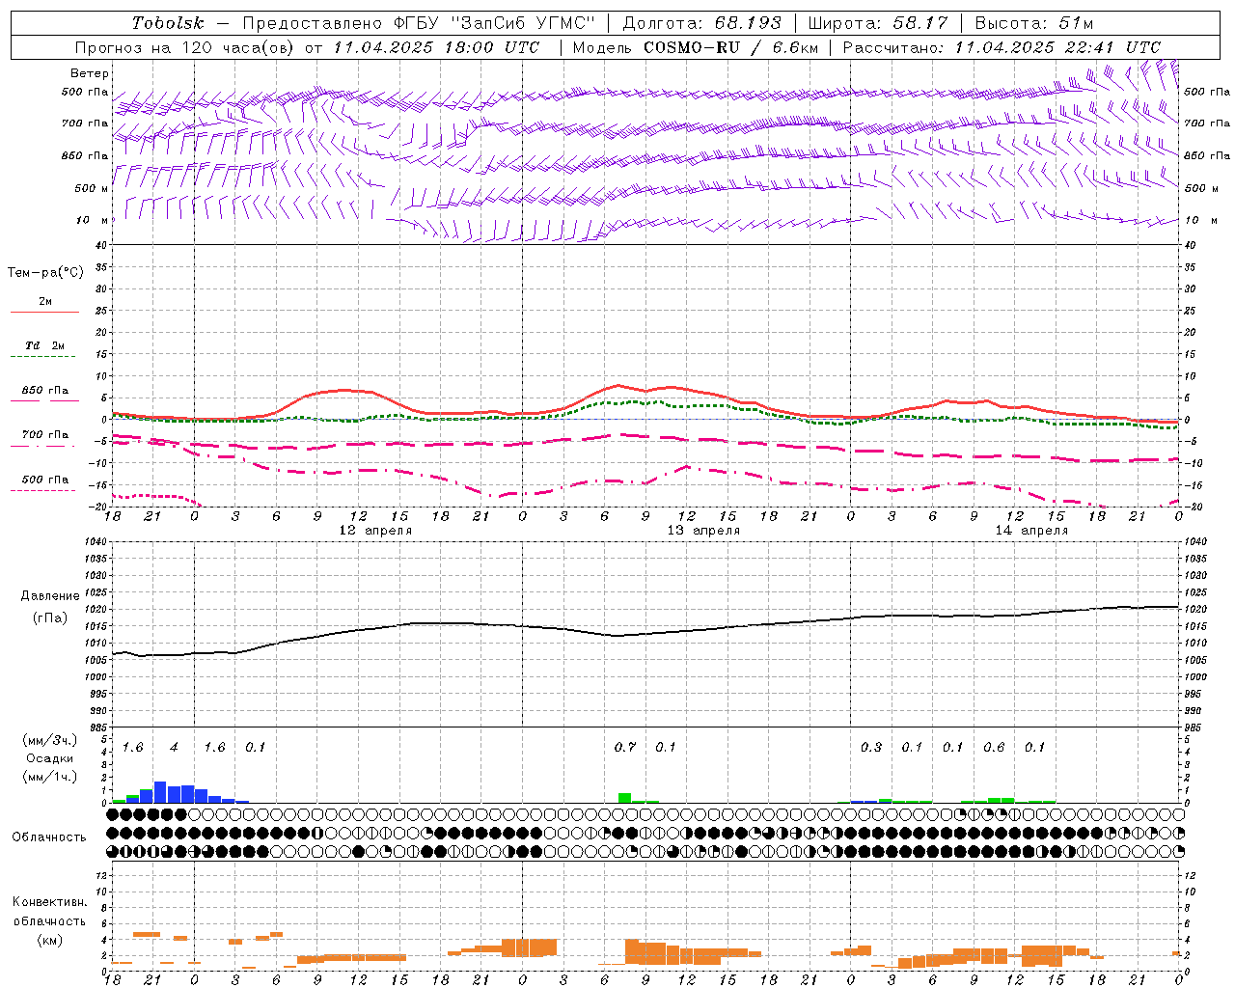
Task: Click the 'Долгота: 68.193' longitude value
Action: [x=702, y=23]
